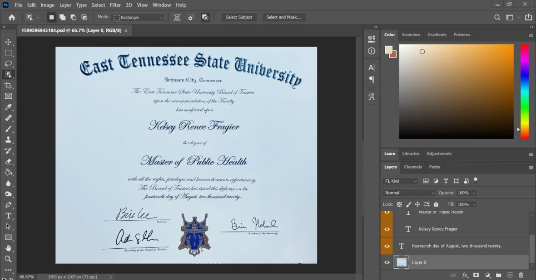Switch to the Channels tab
536x280 pixels.
coord(412,167)
